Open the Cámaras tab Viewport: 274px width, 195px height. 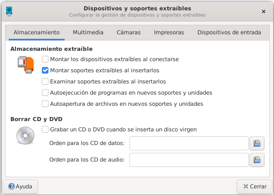coord(129,32)
